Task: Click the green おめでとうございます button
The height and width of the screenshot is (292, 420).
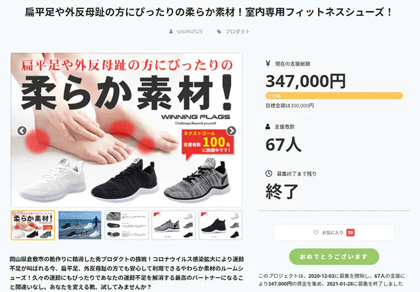Action: point(334,257)
